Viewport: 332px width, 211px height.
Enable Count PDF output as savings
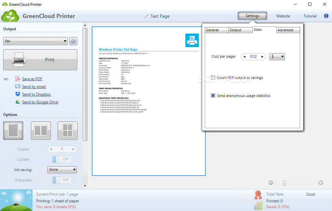click(x=213, y=78)
